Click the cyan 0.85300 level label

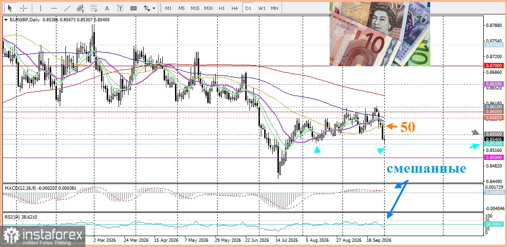[494, 144]
